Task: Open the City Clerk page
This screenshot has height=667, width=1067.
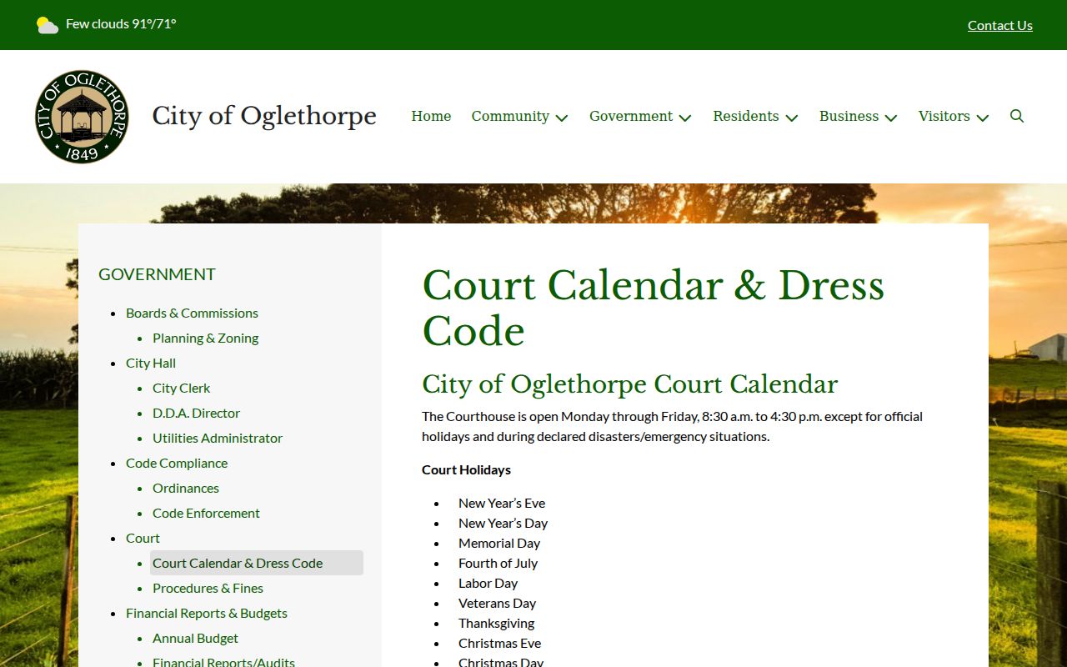Action: [x=181, y=388]
